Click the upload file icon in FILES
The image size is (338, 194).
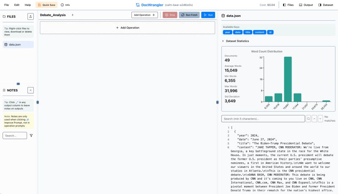30,16
